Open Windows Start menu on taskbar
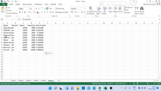The image size is (161, 91). click(50, 88)
